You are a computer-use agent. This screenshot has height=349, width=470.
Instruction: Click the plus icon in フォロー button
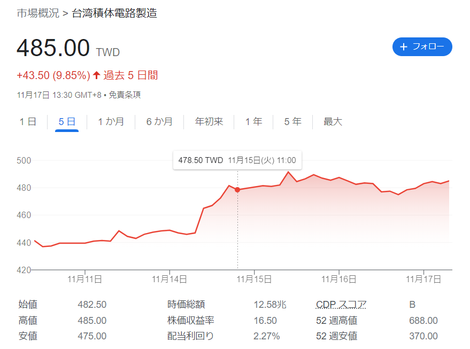click(x=404, y=46)
